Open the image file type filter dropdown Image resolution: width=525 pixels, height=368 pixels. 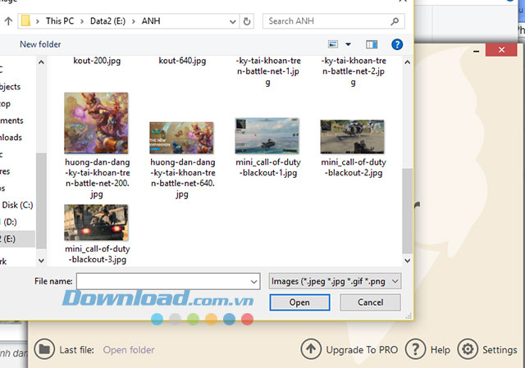coord(335,281)
